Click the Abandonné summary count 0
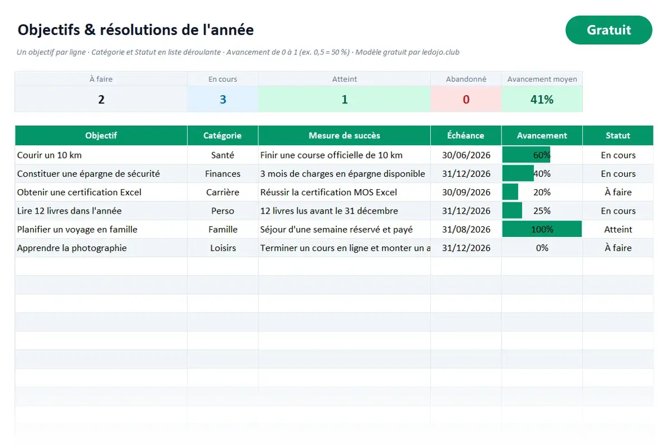Screen dimensions: 668x445 pyautogui.click(x=466, y=100)
